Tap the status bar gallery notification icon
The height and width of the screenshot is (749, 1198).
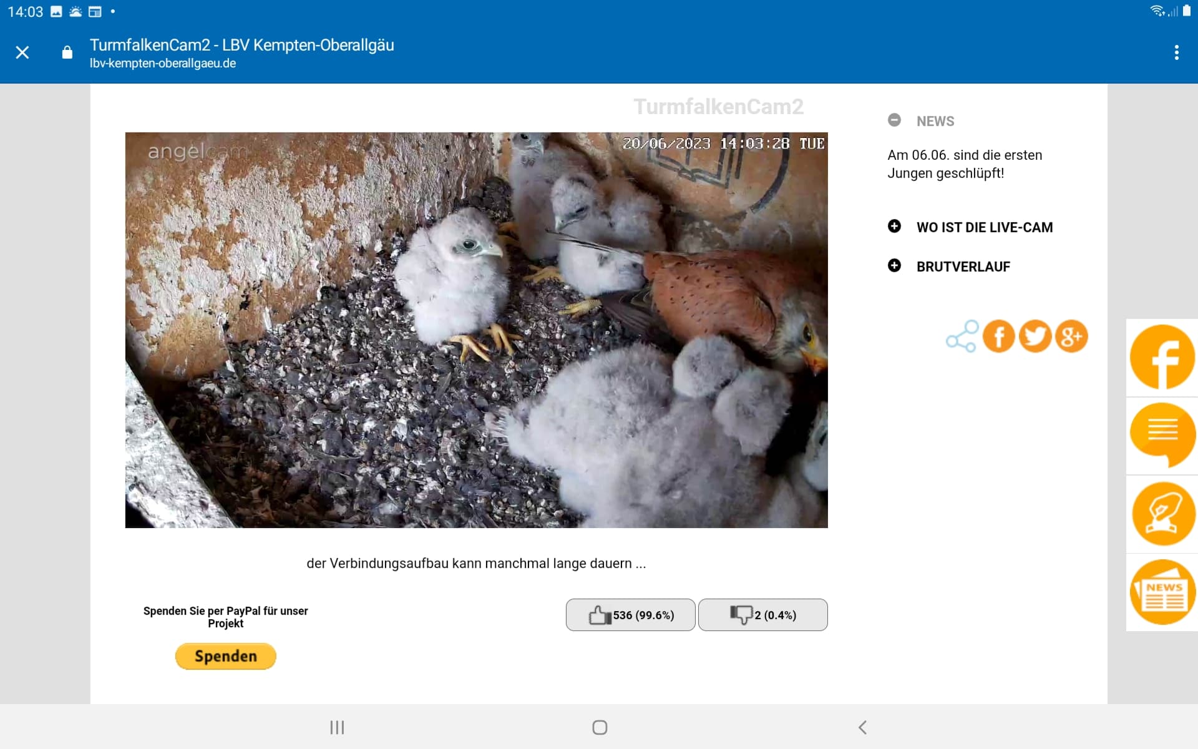point(56,11)
